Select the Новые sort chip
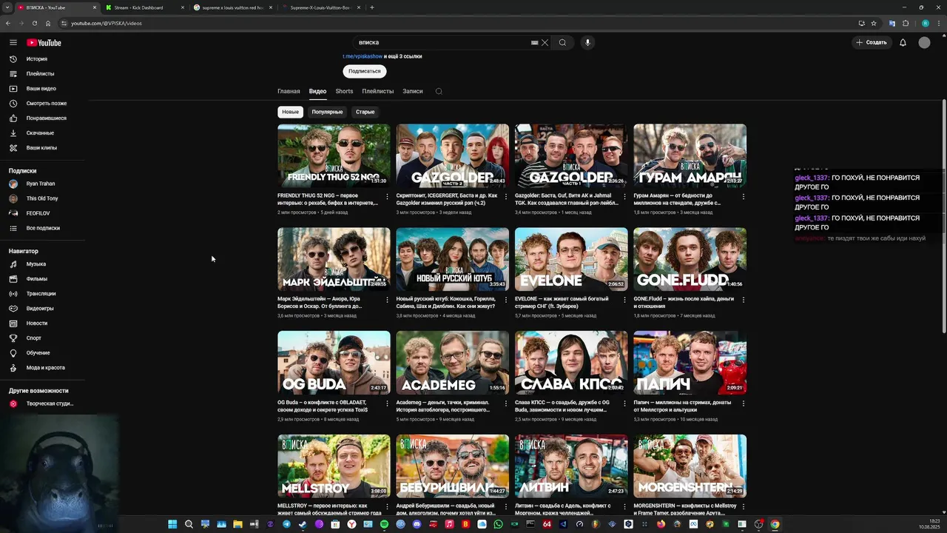The width and height of the screenshot is (947, 533). point(290,112)
